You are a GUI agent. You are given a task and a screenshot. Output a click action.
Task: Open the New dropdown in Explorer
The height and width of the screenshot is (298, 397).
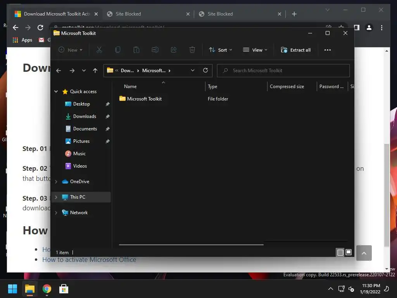point(71,50)
